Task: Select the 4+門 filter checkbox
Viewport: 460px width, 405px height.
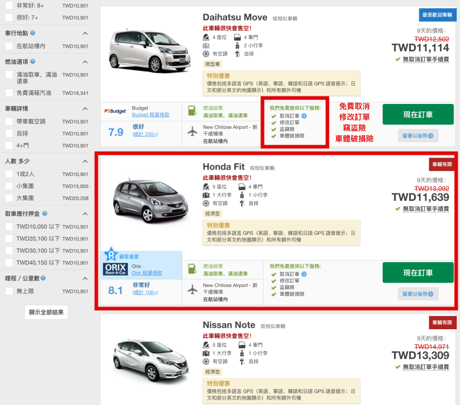Action: click(9, 145)
